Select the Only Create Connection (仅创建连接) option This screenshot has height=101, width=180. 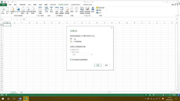point(73,42)
